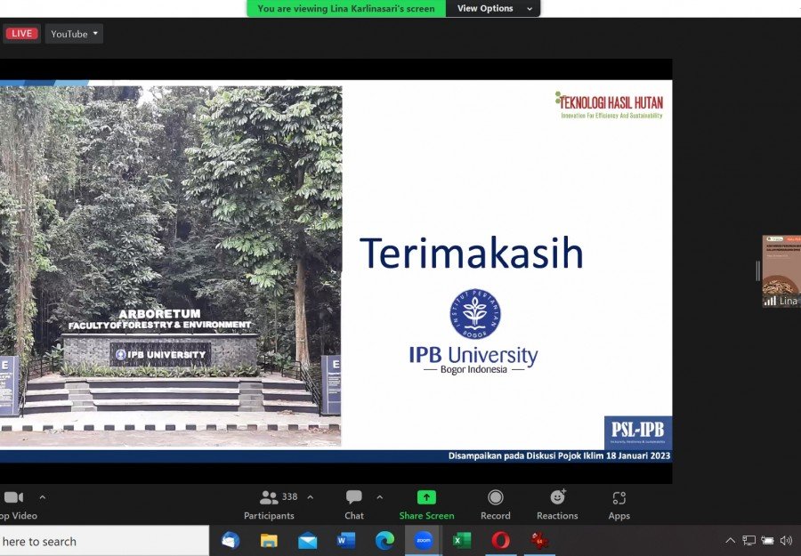Expand the arrow next to Participants count
The height and width of the screenshot is (556, 801).
[x=310, y=496]
